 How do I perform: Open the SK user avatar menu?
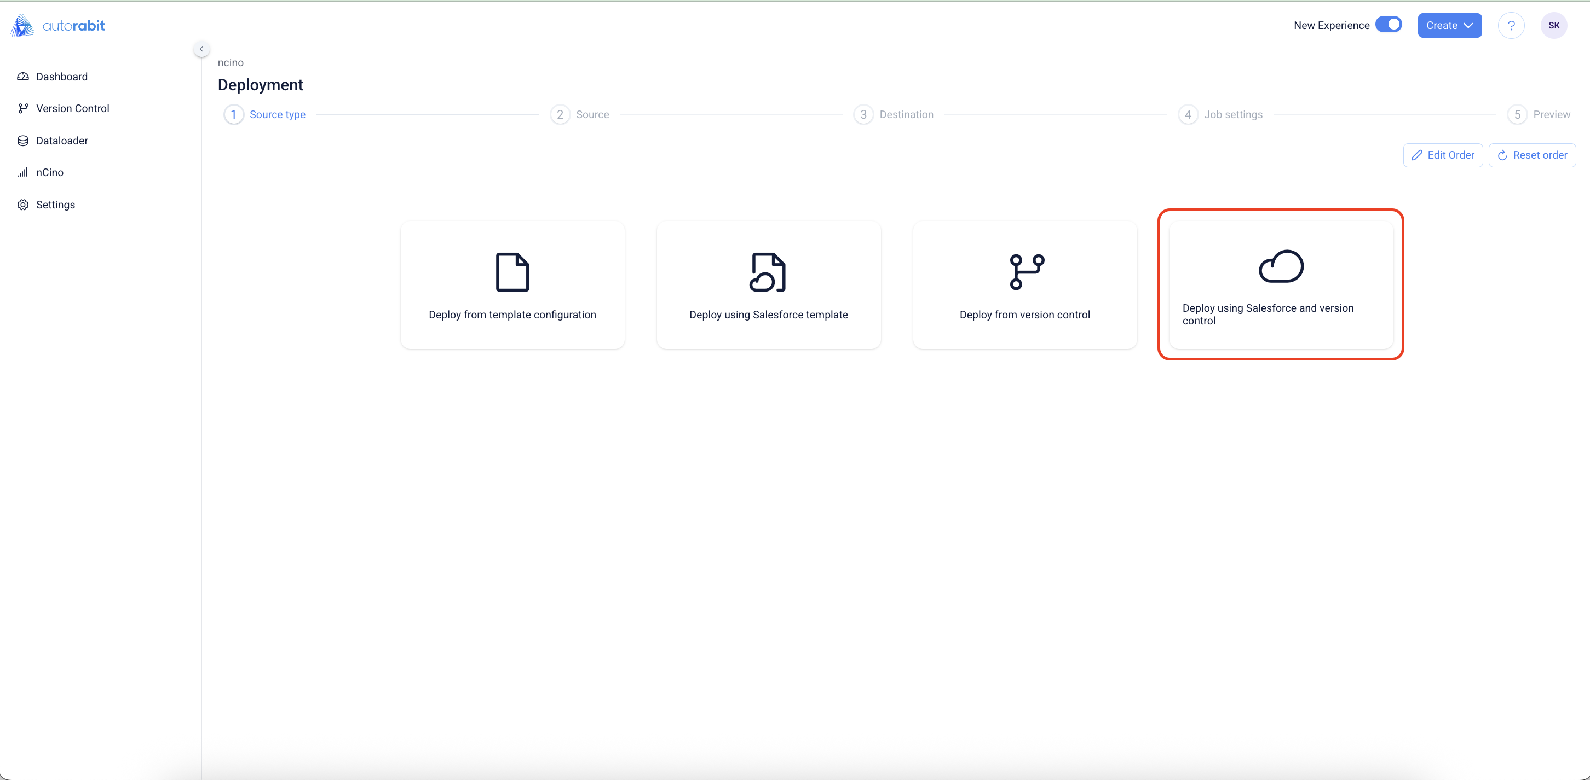point(1553,25)
